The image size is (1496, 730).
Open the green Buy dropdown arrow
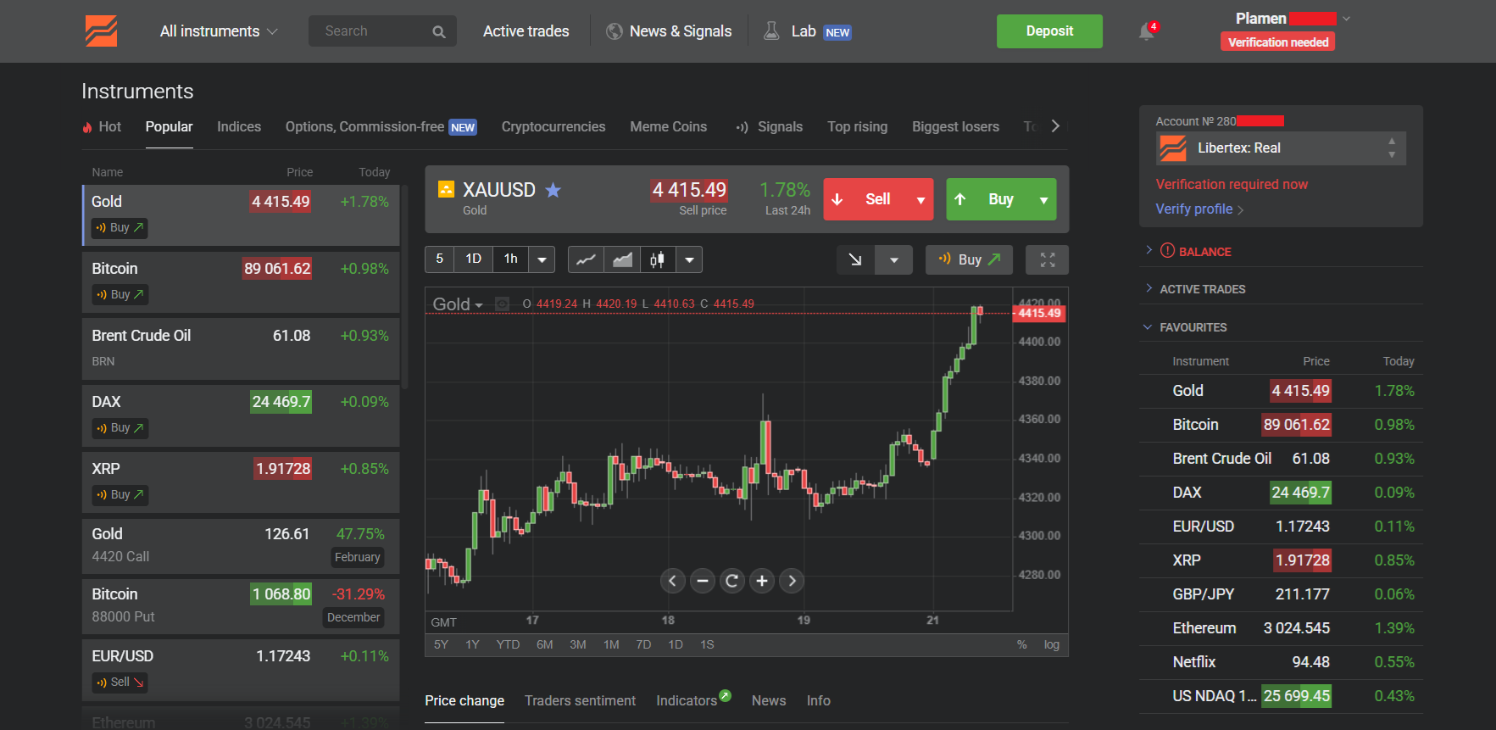(x=1043, y=200)
